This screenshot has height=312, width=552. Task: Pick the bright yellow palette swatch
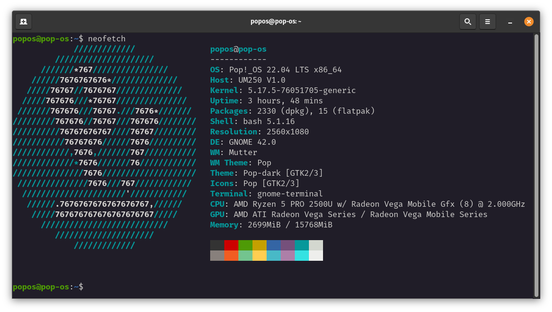click(260, 255)
